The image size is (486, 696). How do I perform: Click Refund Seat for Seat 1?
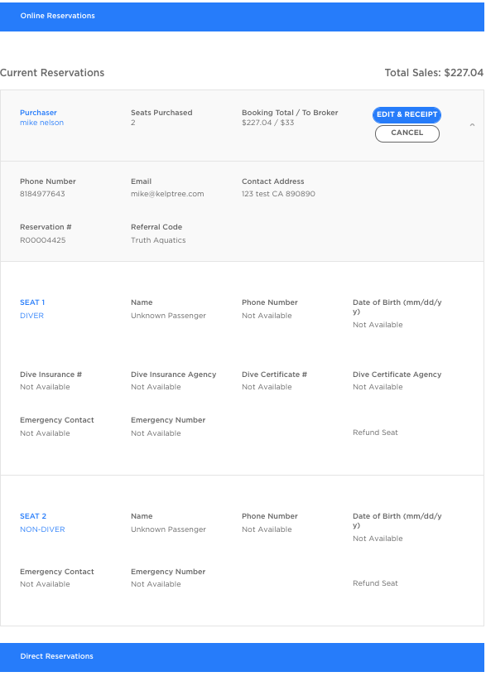tap(375, 433)
